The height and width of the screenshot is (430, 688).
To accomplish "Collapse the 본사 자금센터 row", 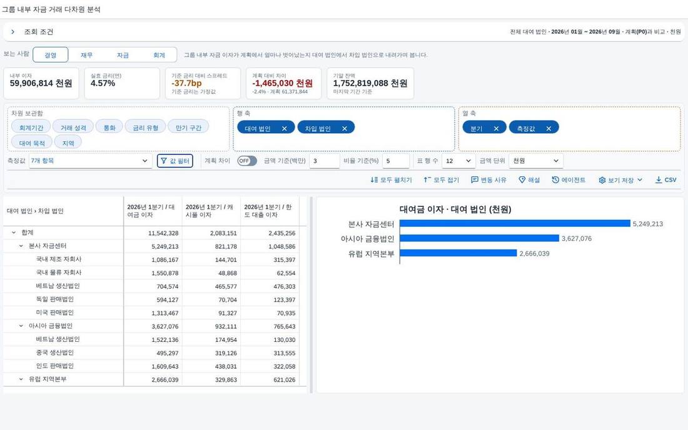I will [21, 246].
